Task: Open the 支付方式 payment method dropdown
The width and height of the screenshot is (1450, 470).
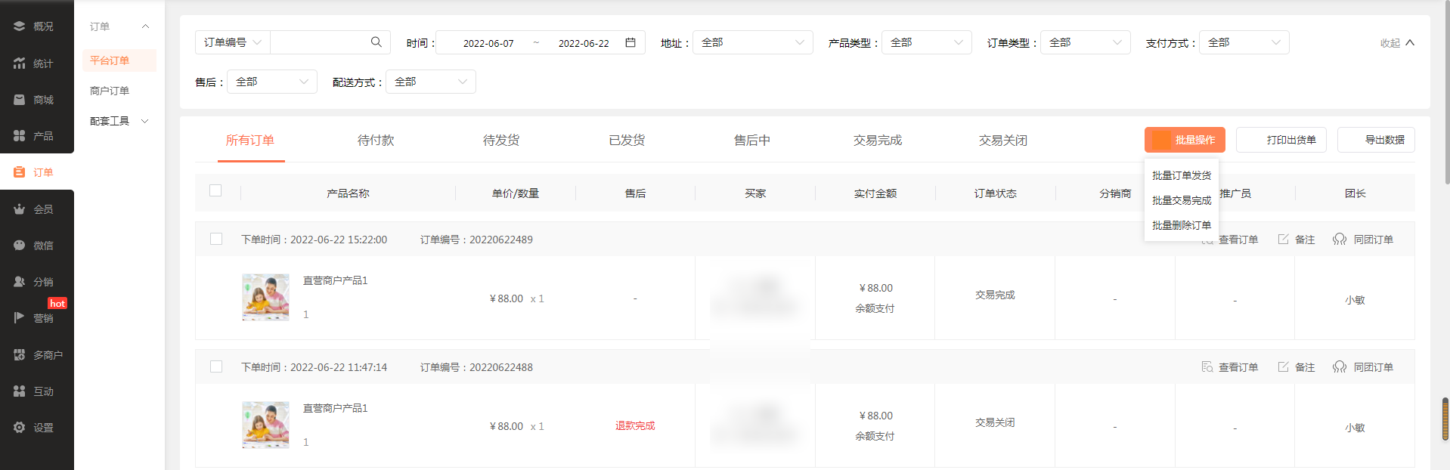Action: (x=1244, y=42)
